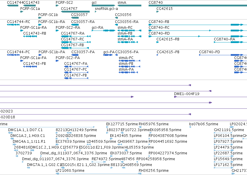Screen dimensions: 247x175
Task: Select transcript CG14743-RB
Action: tap(30, 36)
